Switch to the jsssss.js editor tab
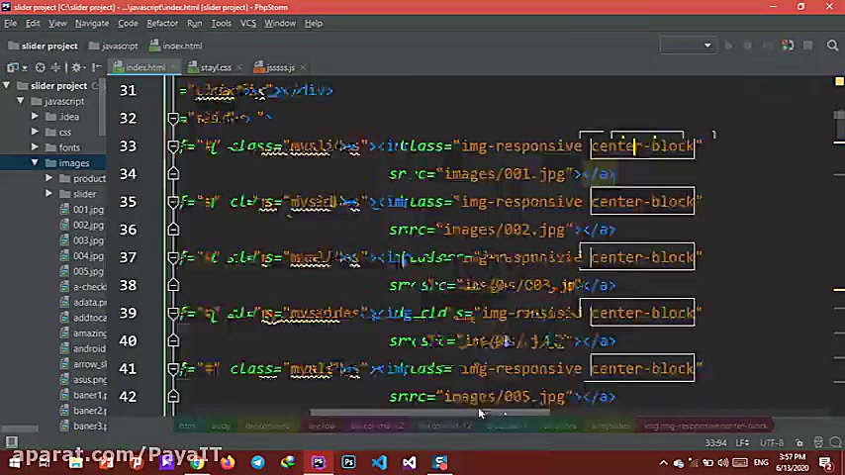The image size is (845, 475). tap(280, 67)
